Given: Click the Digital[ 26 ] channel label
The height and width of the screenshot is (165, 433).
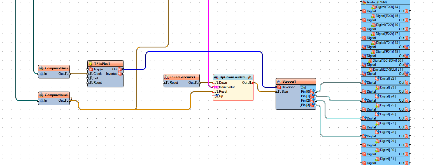Looking at the screenshot, I should point(388,114).
